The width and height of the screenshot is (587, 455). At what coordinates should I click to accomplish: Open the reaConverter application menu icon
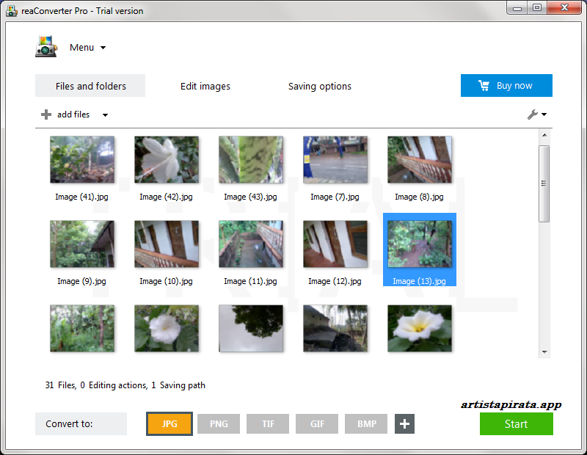click(x=45, y=46)
